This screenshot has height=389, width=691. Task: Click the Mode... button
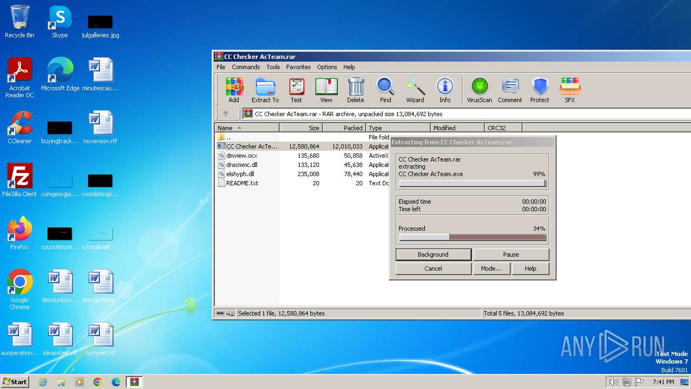point(491,269)
